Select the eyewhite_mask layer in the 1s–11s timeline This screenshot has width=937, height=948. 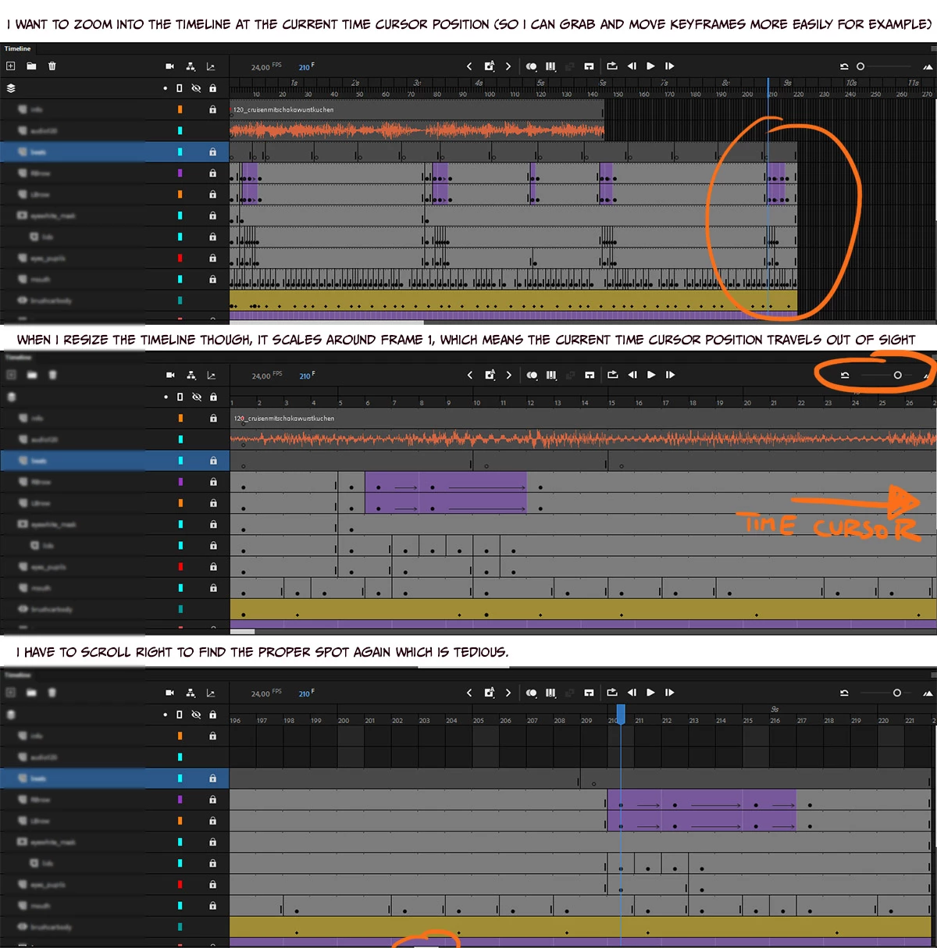click(x=115, y=216)
